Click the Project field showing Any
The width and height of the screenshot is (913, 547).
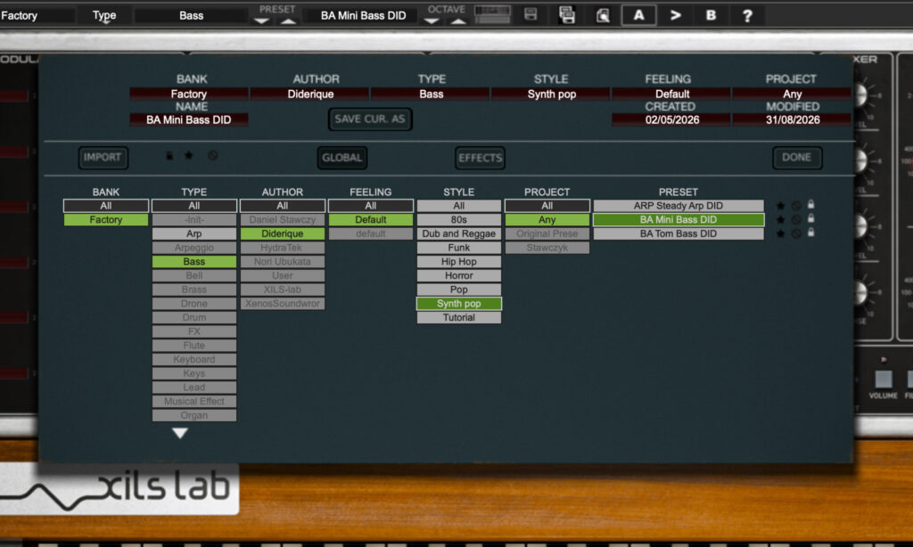coord(792,94)
